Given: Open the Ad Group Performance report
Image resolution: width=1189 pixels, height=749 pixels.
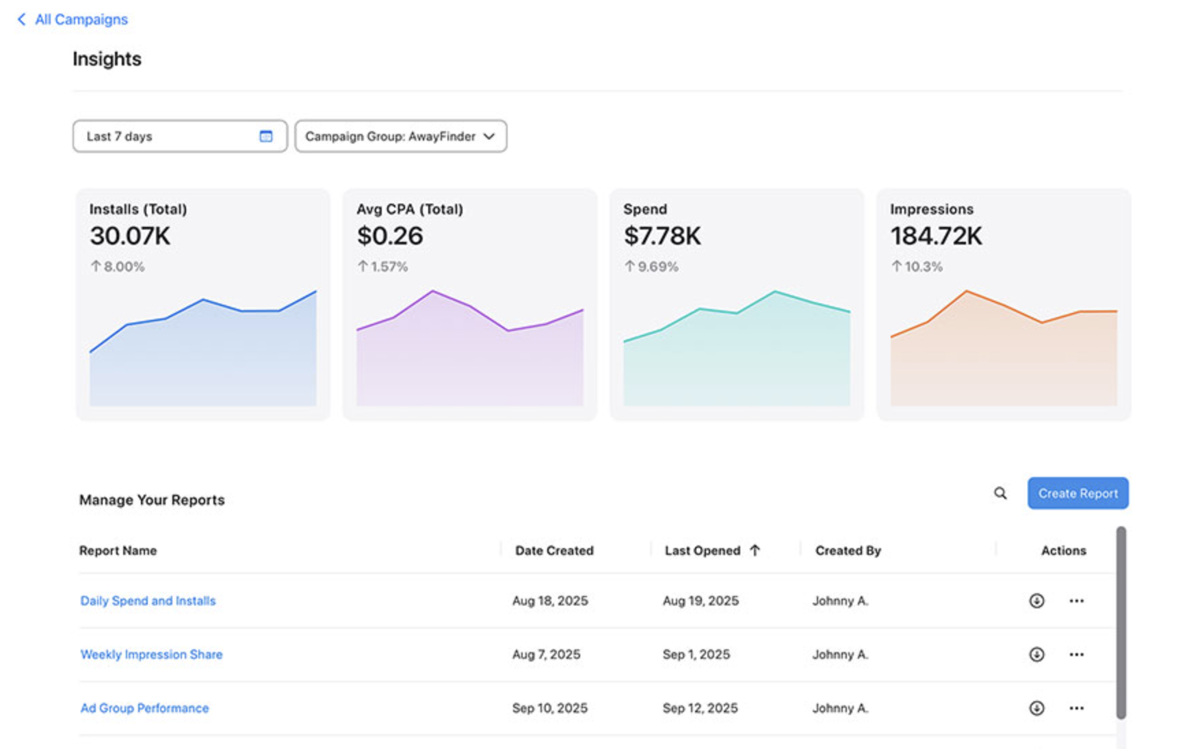Looking at the screenshot, I should pos(144,708).
